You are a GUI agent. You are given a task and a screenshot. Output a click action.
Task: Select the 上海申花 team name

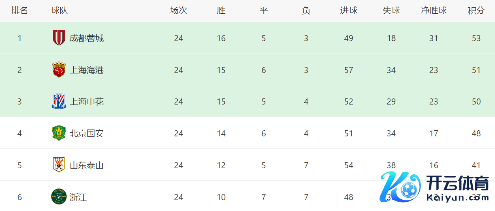tap(87, 102)
